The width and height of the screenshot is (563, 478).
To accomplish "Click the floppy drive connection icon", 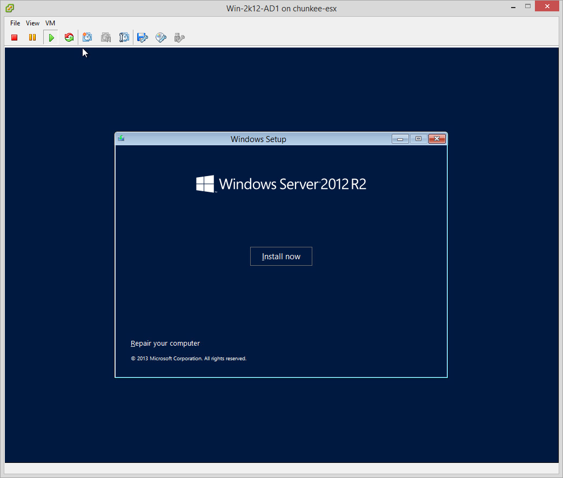I will [143, 38].
